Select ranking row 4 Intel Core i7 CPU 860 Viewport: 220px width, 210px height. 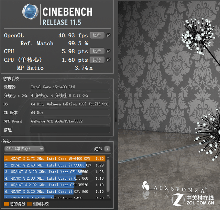[55, 178]
